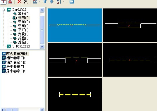Click the A-Z sort icon
The width and height of the screenshot is (157, 111).
click(x=59, y=1)
